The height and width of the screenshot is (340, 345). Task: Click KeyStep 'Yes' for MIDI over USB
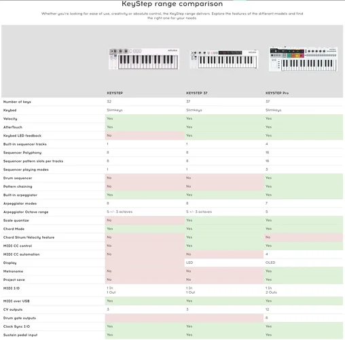click(110, 301)
